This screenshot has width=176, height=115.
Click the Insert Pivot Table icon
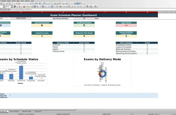[60, 4]
